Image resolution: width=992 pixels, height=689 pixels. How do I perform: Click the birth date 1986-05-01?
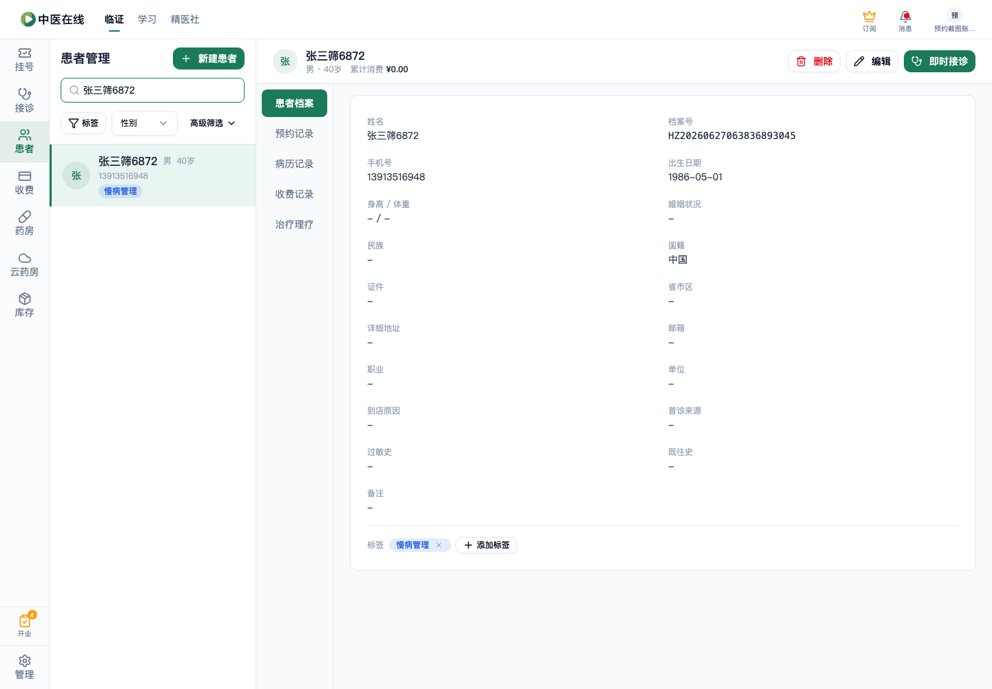coord(695,177)
